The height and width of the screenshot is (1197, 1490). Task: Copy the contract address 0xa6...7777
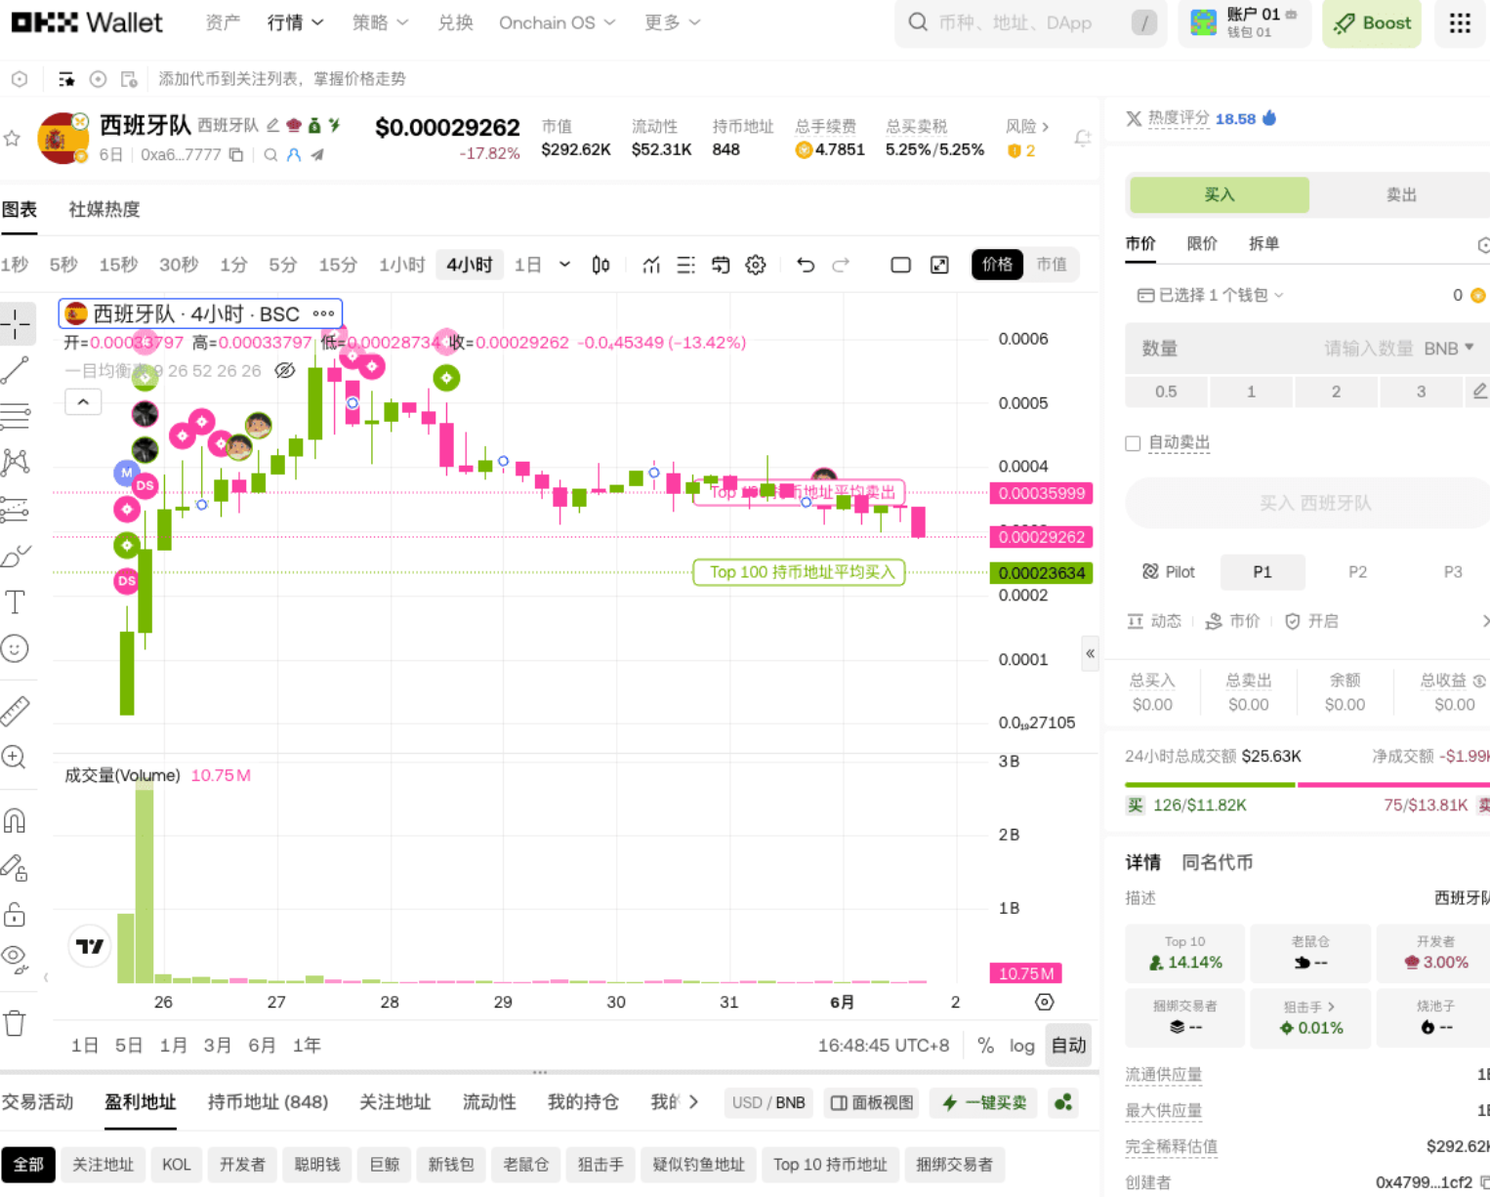[x=236, y=154]
